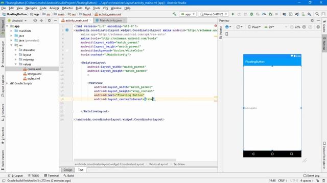Expand the manifests folder
The image size is (327, 183).
[11, 30]
